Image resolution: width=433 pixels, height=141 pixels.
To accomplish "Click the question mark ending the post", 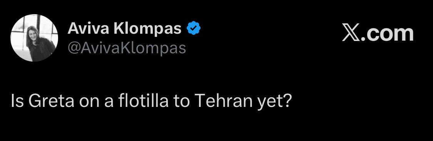I will 288,101.
